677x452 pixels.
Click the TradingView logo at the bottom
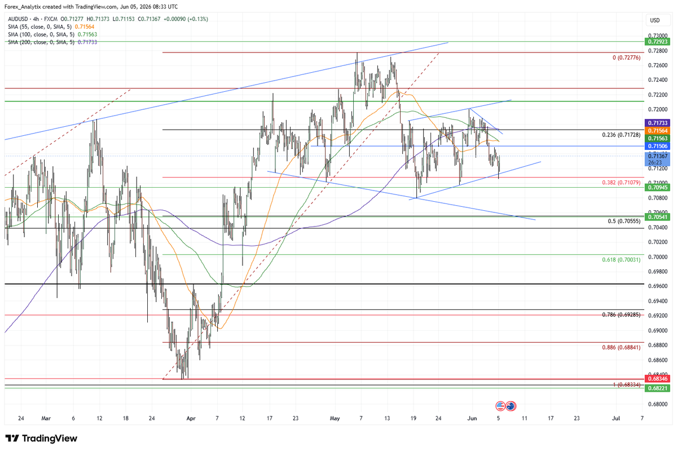pos(41,438)
